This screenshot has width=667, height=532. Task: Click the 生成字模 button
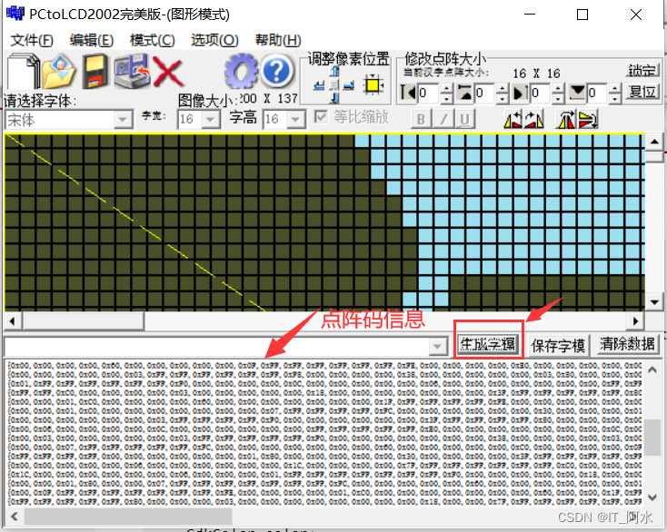[488, 344]
